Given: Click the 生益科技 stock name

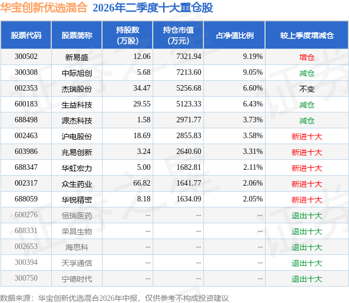Looking at the screenshot, I should 77,104.
